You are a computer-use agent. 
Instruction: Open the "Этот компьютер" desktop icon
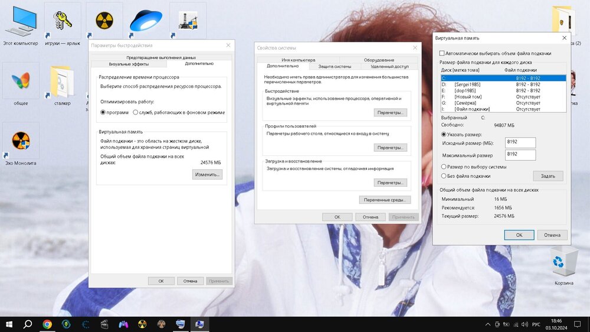(x=21, y=25)
